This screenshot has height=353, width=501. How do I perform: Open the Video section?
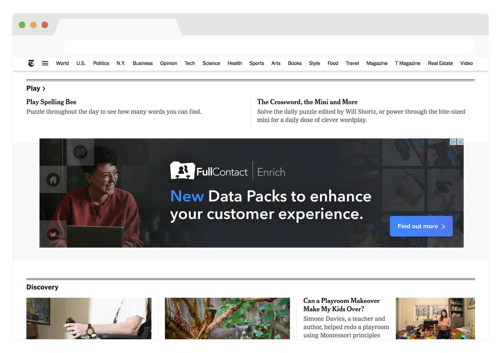tap(466, 63)
